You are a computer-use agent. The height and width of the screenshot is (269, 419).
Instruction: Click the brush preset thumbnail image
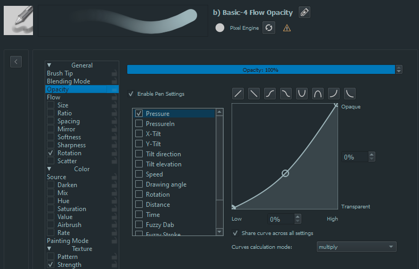click(x=19, y=21)
